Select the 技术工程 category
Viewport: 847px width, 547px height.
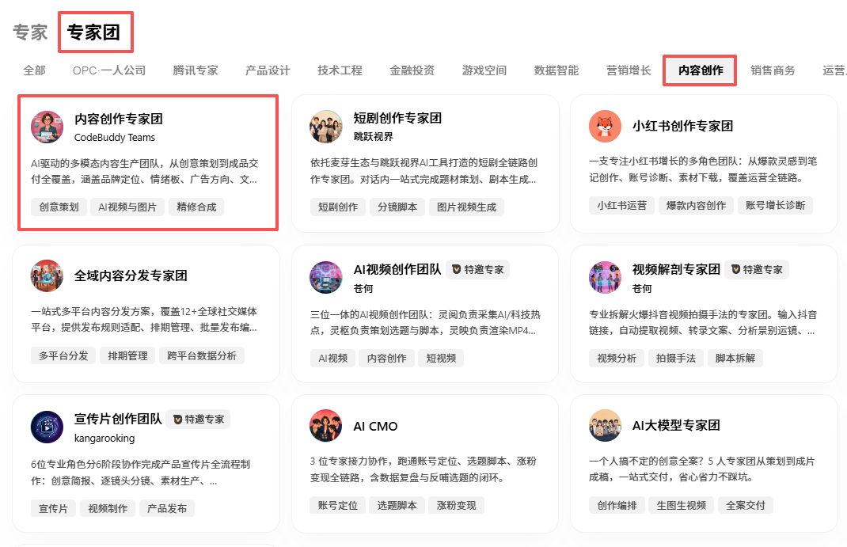coord(340,70)
